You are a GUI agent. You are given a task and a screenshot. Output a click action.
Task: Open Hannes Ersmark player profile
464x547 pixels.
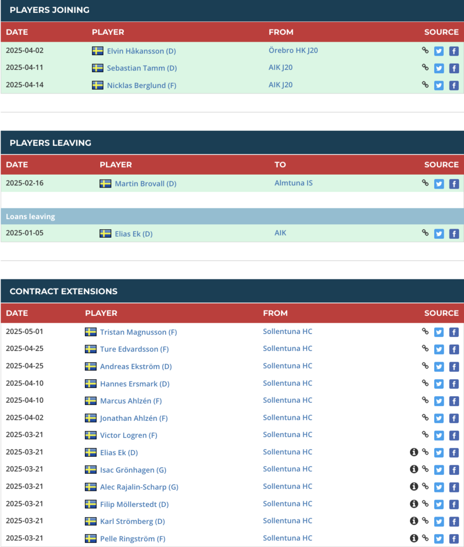[x=134, y=384]
